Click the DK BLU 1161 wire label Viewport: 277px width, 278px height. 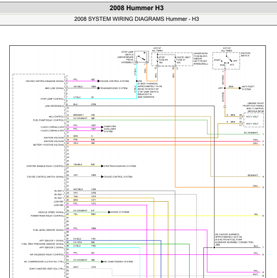click(x=85, y=239)
